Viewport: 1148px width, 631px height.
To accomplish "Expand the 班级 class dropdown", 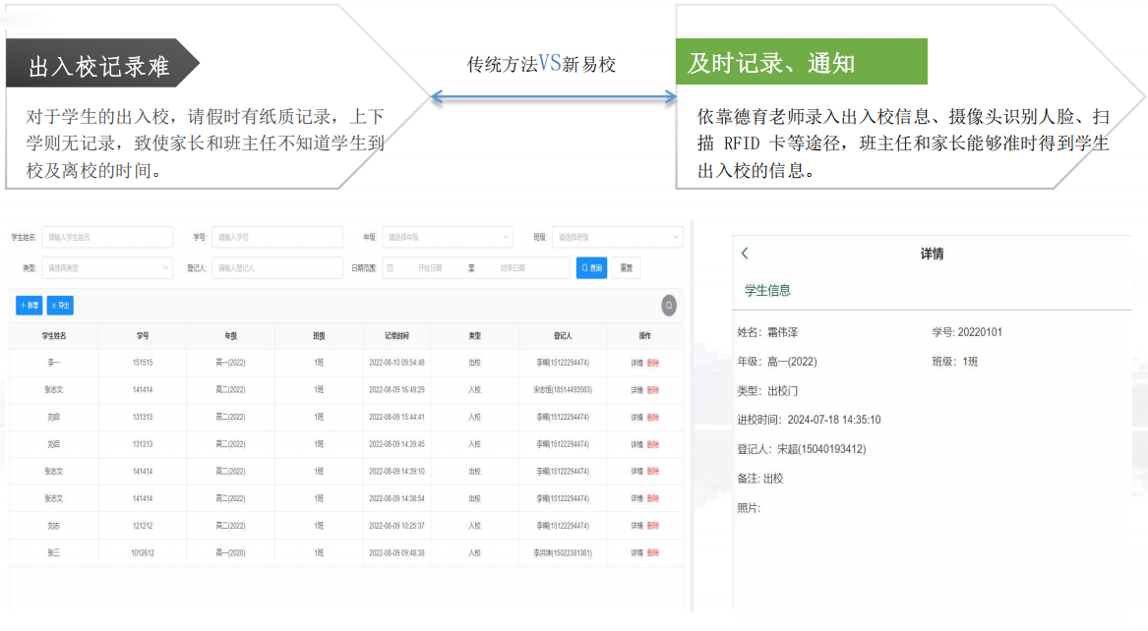I will 617,237.
